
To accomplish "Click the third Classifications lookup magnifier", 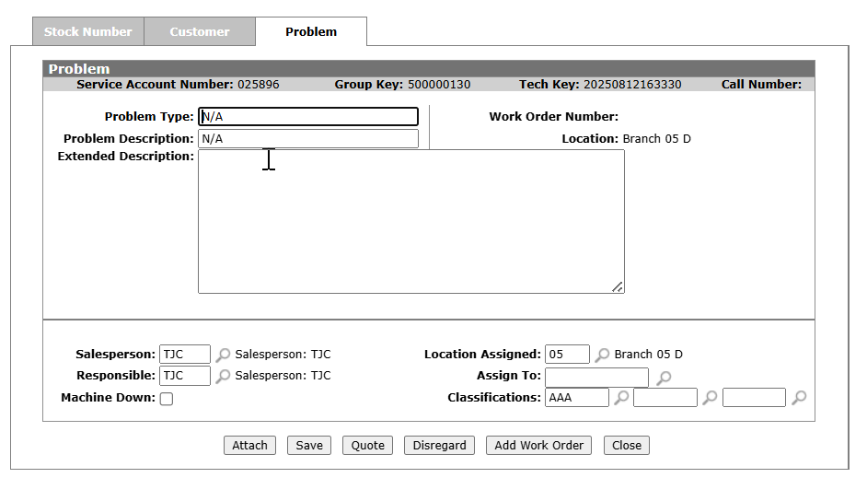I will [800, 398].
